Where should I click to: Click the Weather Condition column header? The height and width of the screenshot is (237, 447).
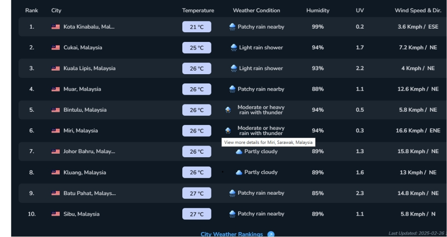pos(256,10)
